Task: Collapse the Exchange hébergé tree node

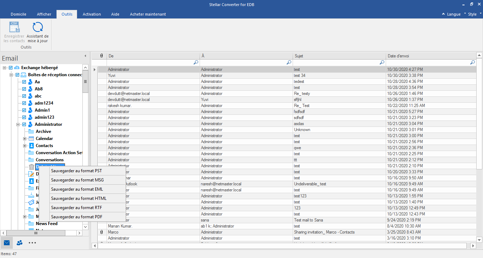Action: pyautogui.click(x=5, y=68)
